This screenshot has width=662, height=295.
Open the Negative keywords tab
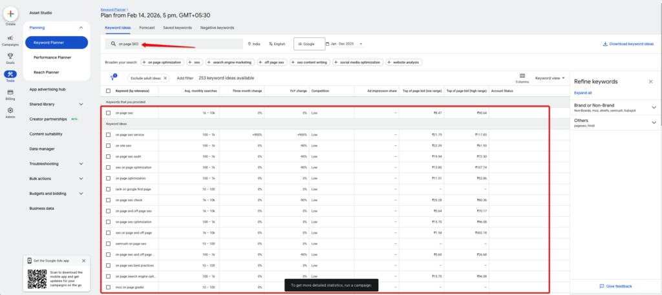tap(217, 28)
